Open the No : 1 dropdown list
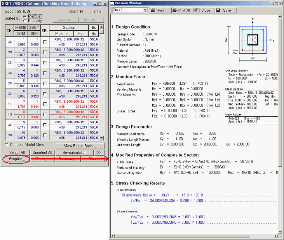 point(145,10)
